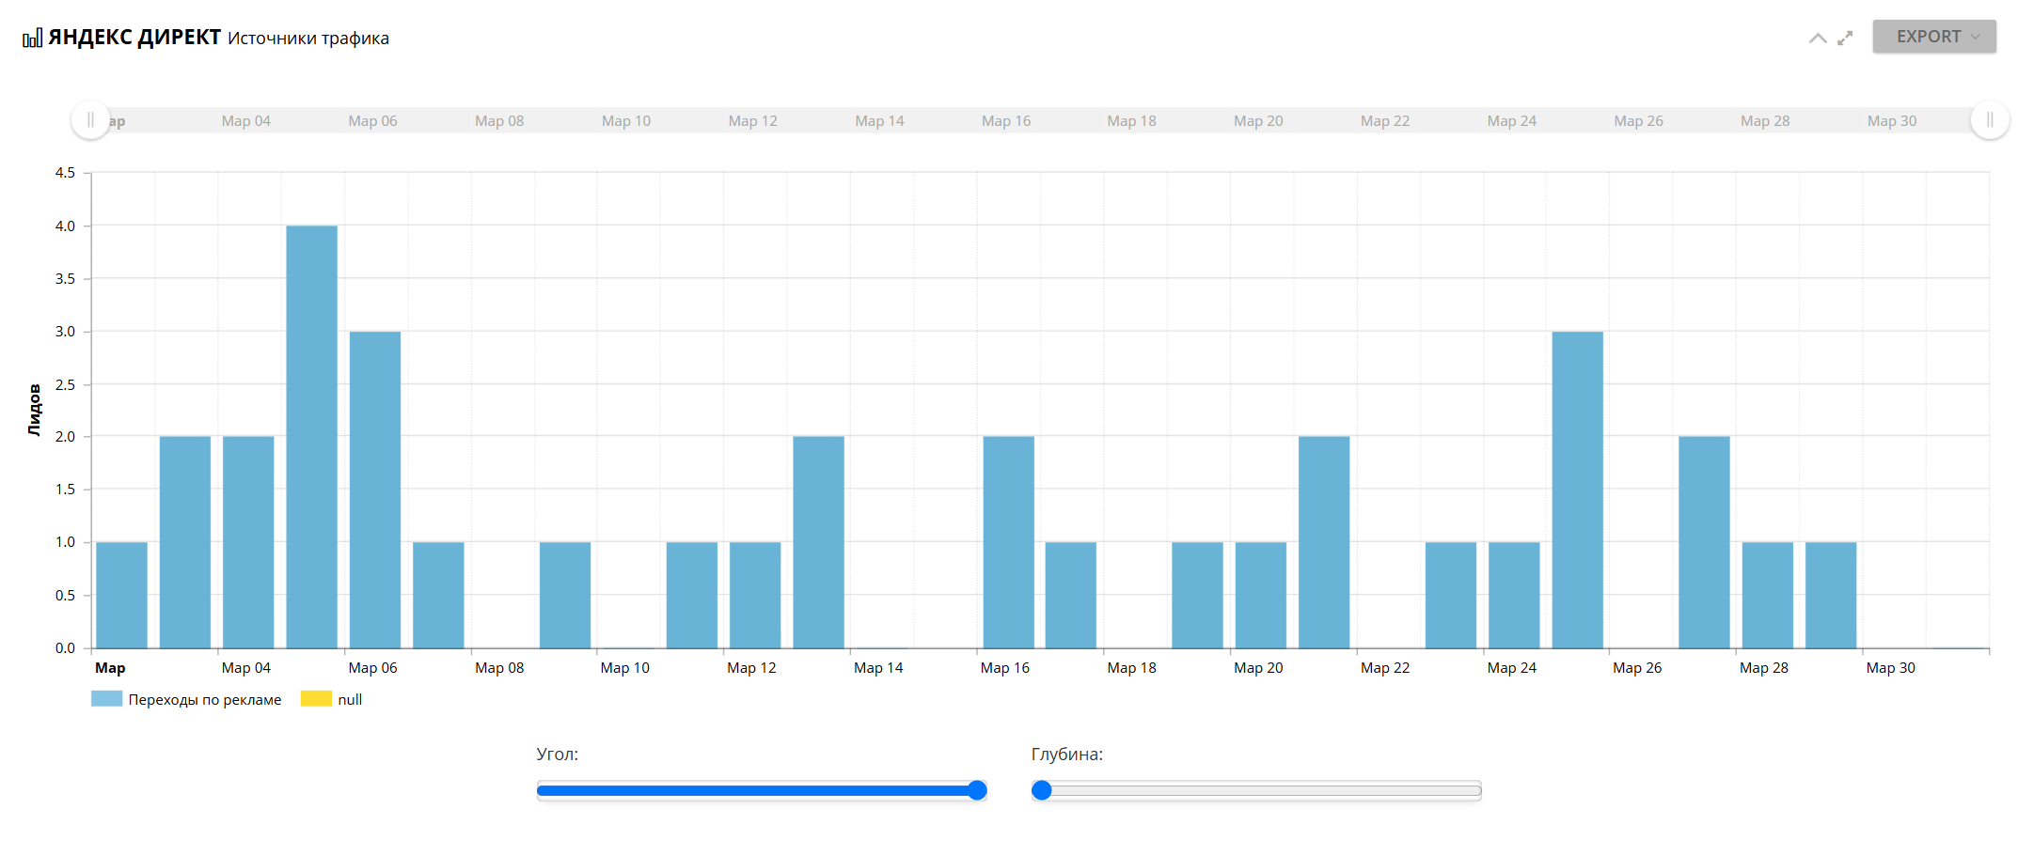
Task: Grab the right range scrollbar handle
Action: point(1990,120)
